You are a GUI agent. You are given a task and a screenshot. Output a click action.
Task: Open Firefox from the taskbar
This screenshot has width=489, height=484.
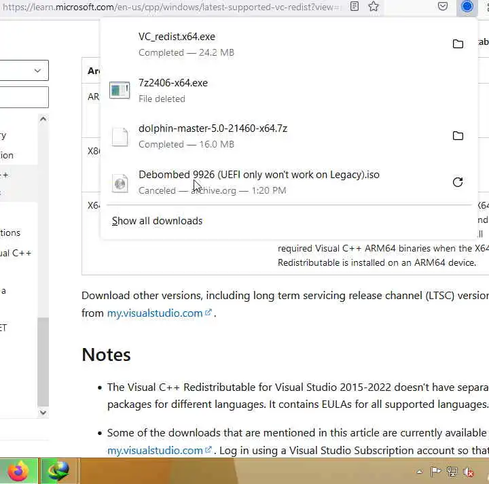tap(18, 471)
